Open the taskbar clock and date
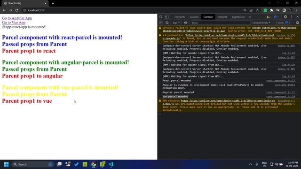The height and width of the screenshot is (169, 301). click(x=292, y=164)
